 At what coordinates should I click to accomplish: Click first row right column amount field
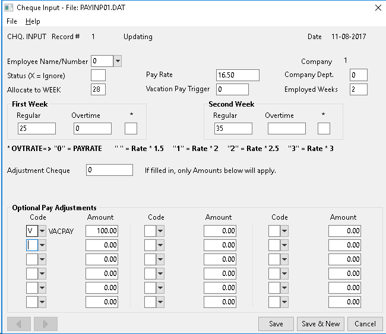tap(344, 231)
